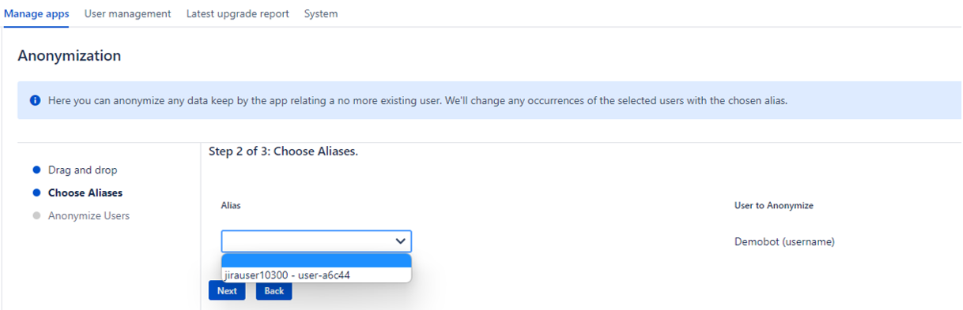Click the Drag and drop step bullet

(36, 170)
